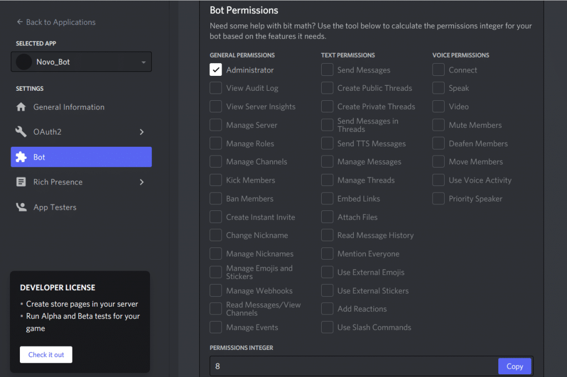Expand the OAuth2 submenu chevron
Screen dimensions: 567x377
coord(142,132)
